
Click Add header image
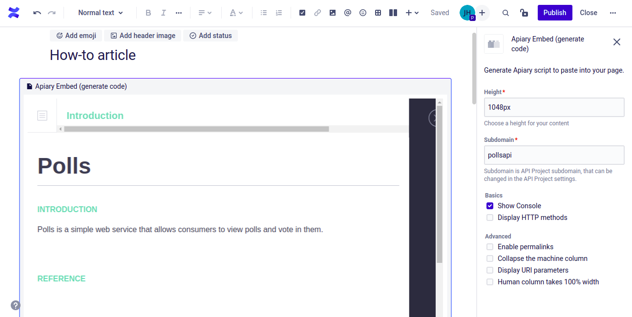click(143, 36)
